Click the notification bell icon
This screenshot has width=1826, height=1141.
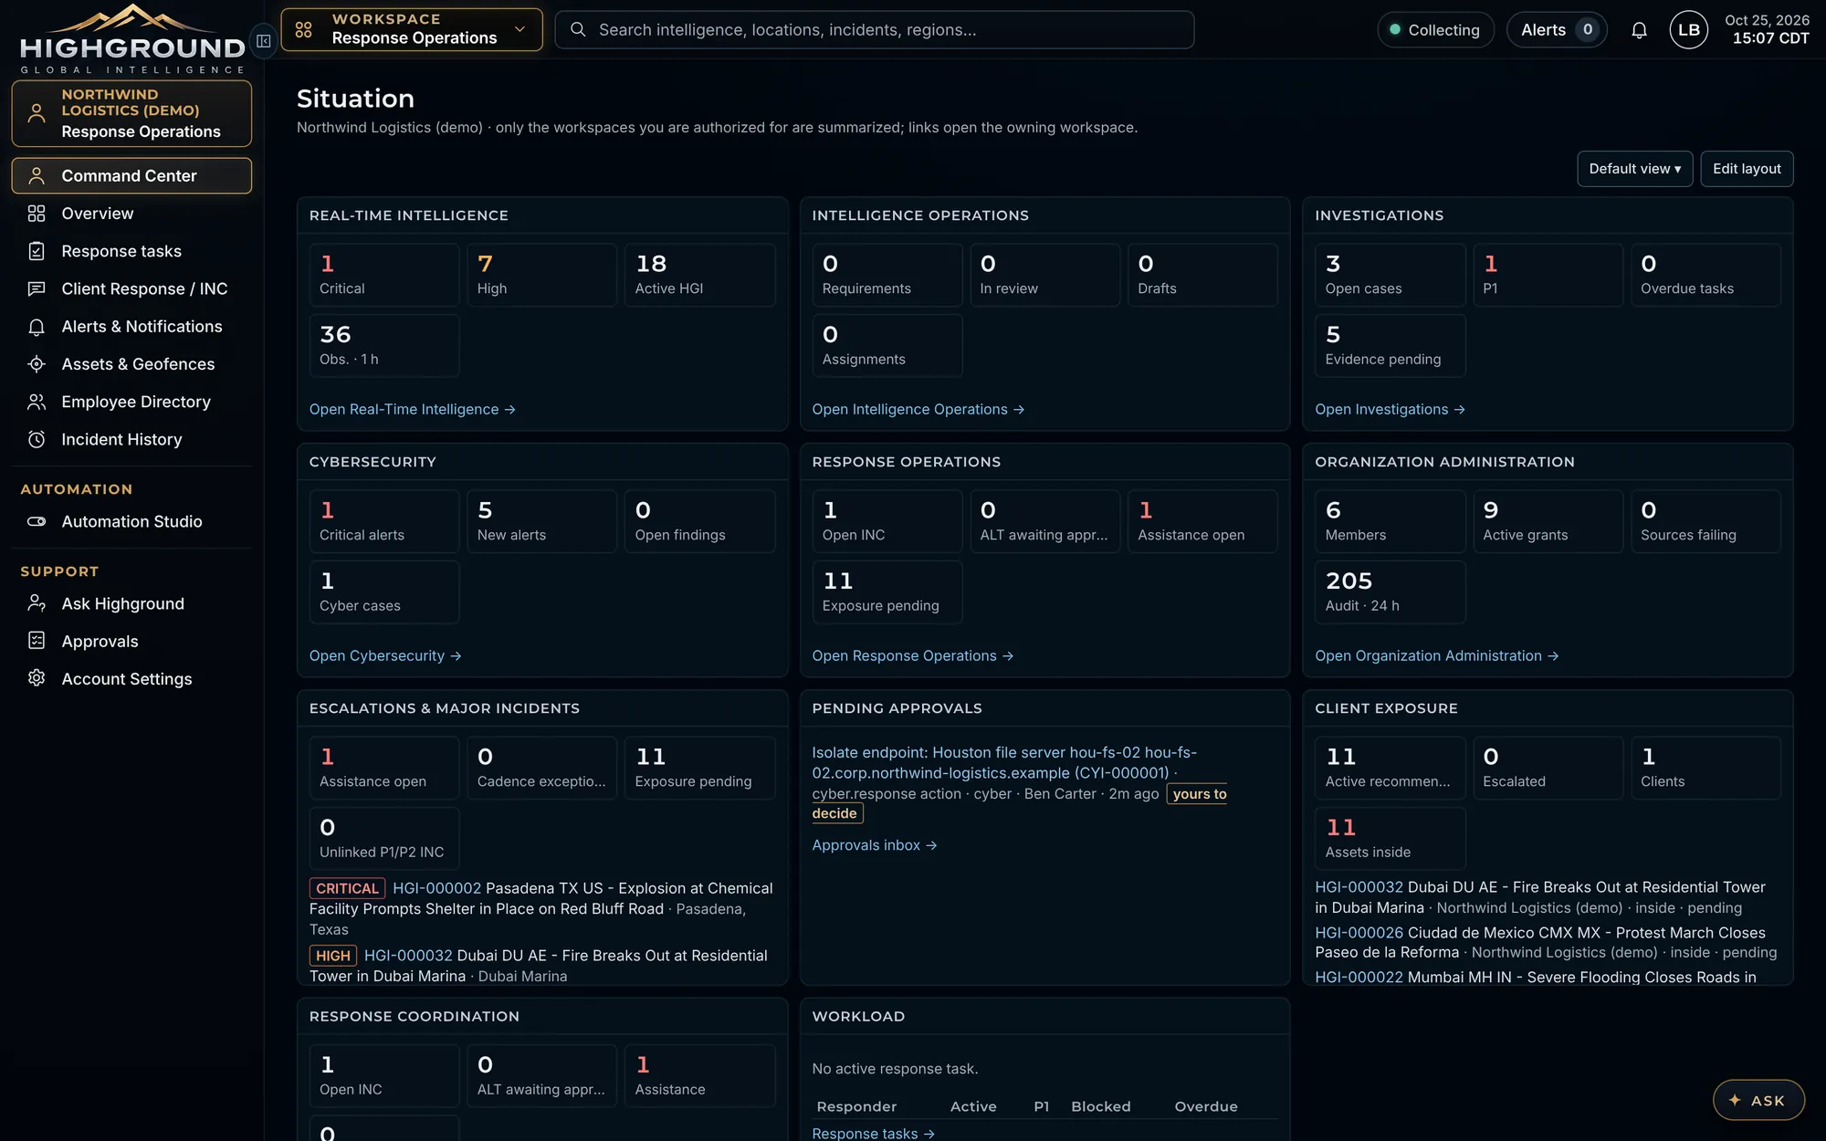pyautogui.click(x=1639, y=30)
